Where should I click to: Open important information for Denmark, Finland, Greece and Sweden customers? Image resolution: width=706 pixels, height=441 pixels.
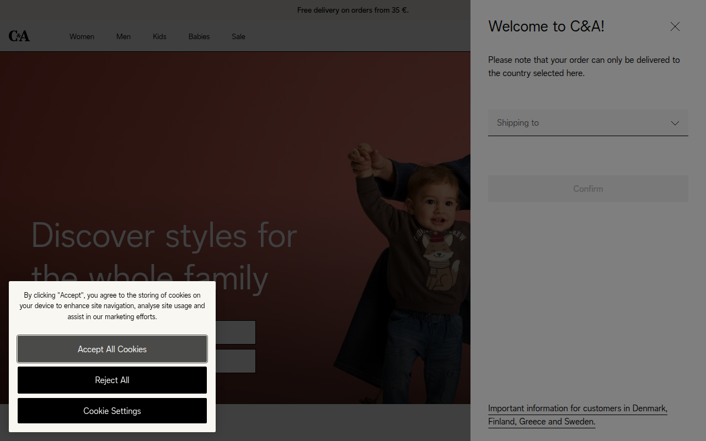click(x=577, y=415)
